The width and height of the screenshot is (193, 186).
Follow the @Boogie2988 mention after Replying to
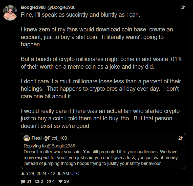coord(61,146)
